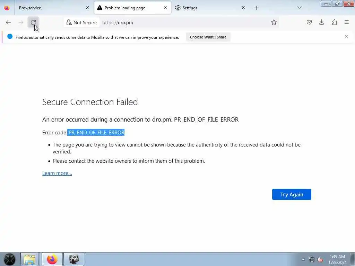Viewport: 355px width, 266px height.
Task: Click the Choose What I Share button
Action: [208, 37]
